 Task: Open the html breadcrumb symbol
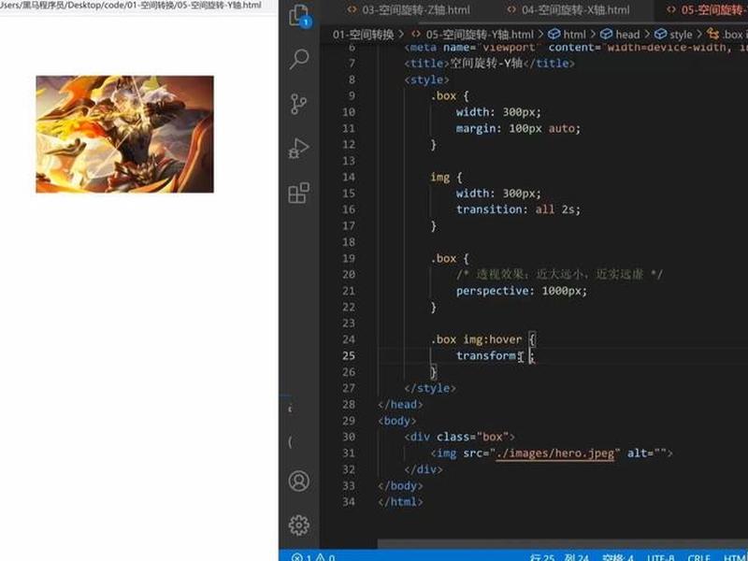568,35
